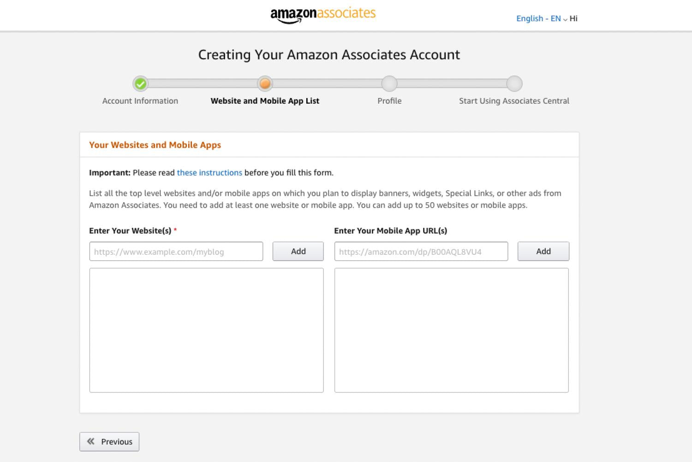Click the orange Website and Mobile App List step circle
This screenshot has width=692, height=462.
[x=265, y=83]
